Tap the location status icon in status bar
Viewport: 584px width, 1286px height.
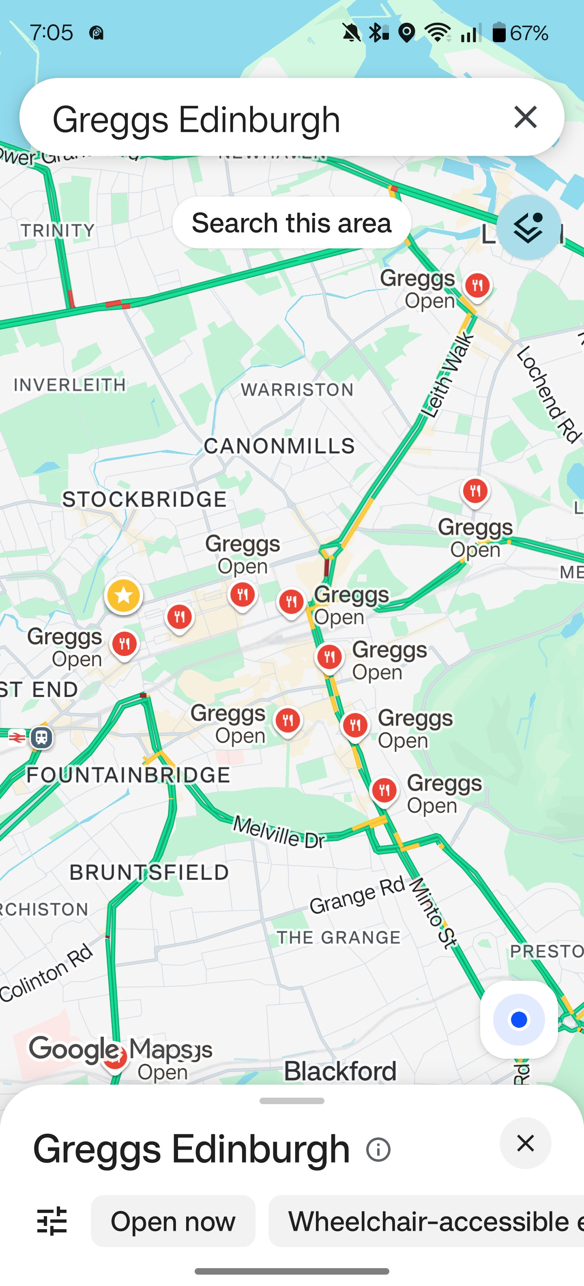(407, 33)
